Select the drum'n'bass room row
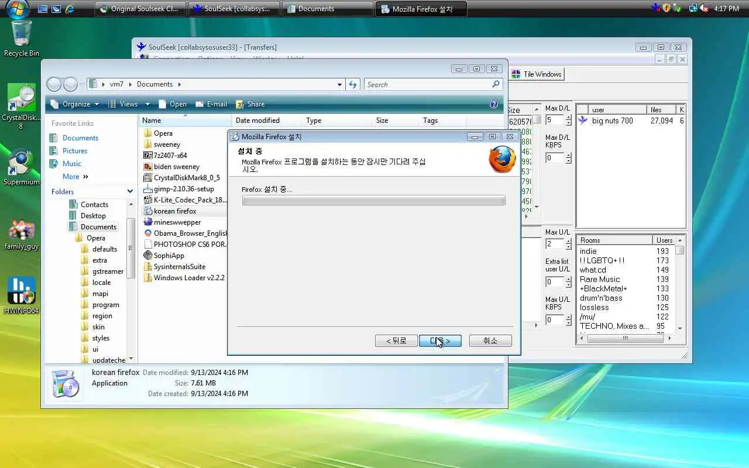749x468 pixels. [x=625, y=298]
